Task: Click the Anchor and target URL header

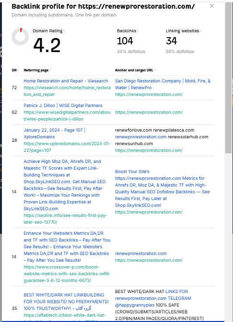Action: tap(134, 70)
